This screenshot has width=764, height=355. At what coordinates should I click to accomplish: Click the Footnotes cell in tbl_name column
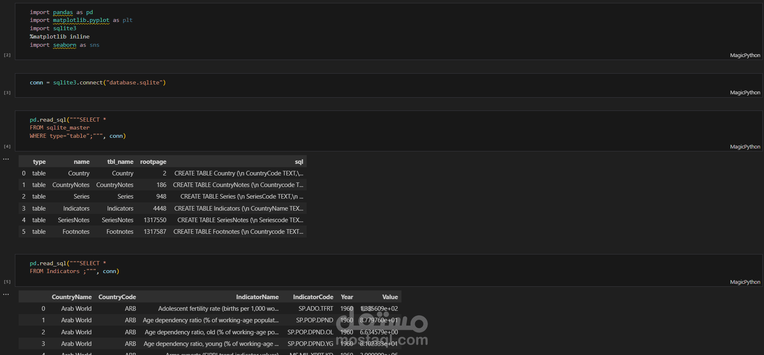pyautogui.click(x=120, y=232)
